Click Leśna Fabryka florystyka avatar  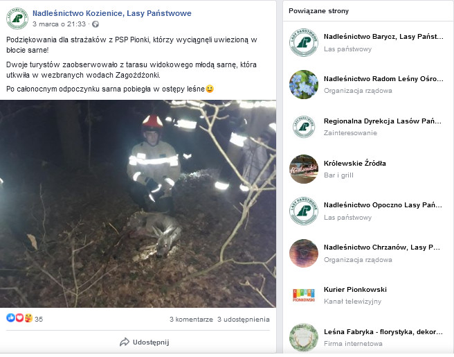pyautogui.click(x=303, y=338)
